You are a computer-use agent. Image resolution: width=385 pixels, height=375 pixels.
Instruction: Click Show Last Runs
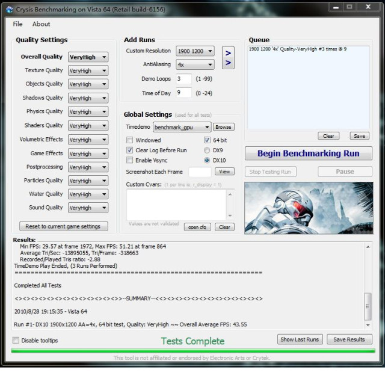(300, 339)
